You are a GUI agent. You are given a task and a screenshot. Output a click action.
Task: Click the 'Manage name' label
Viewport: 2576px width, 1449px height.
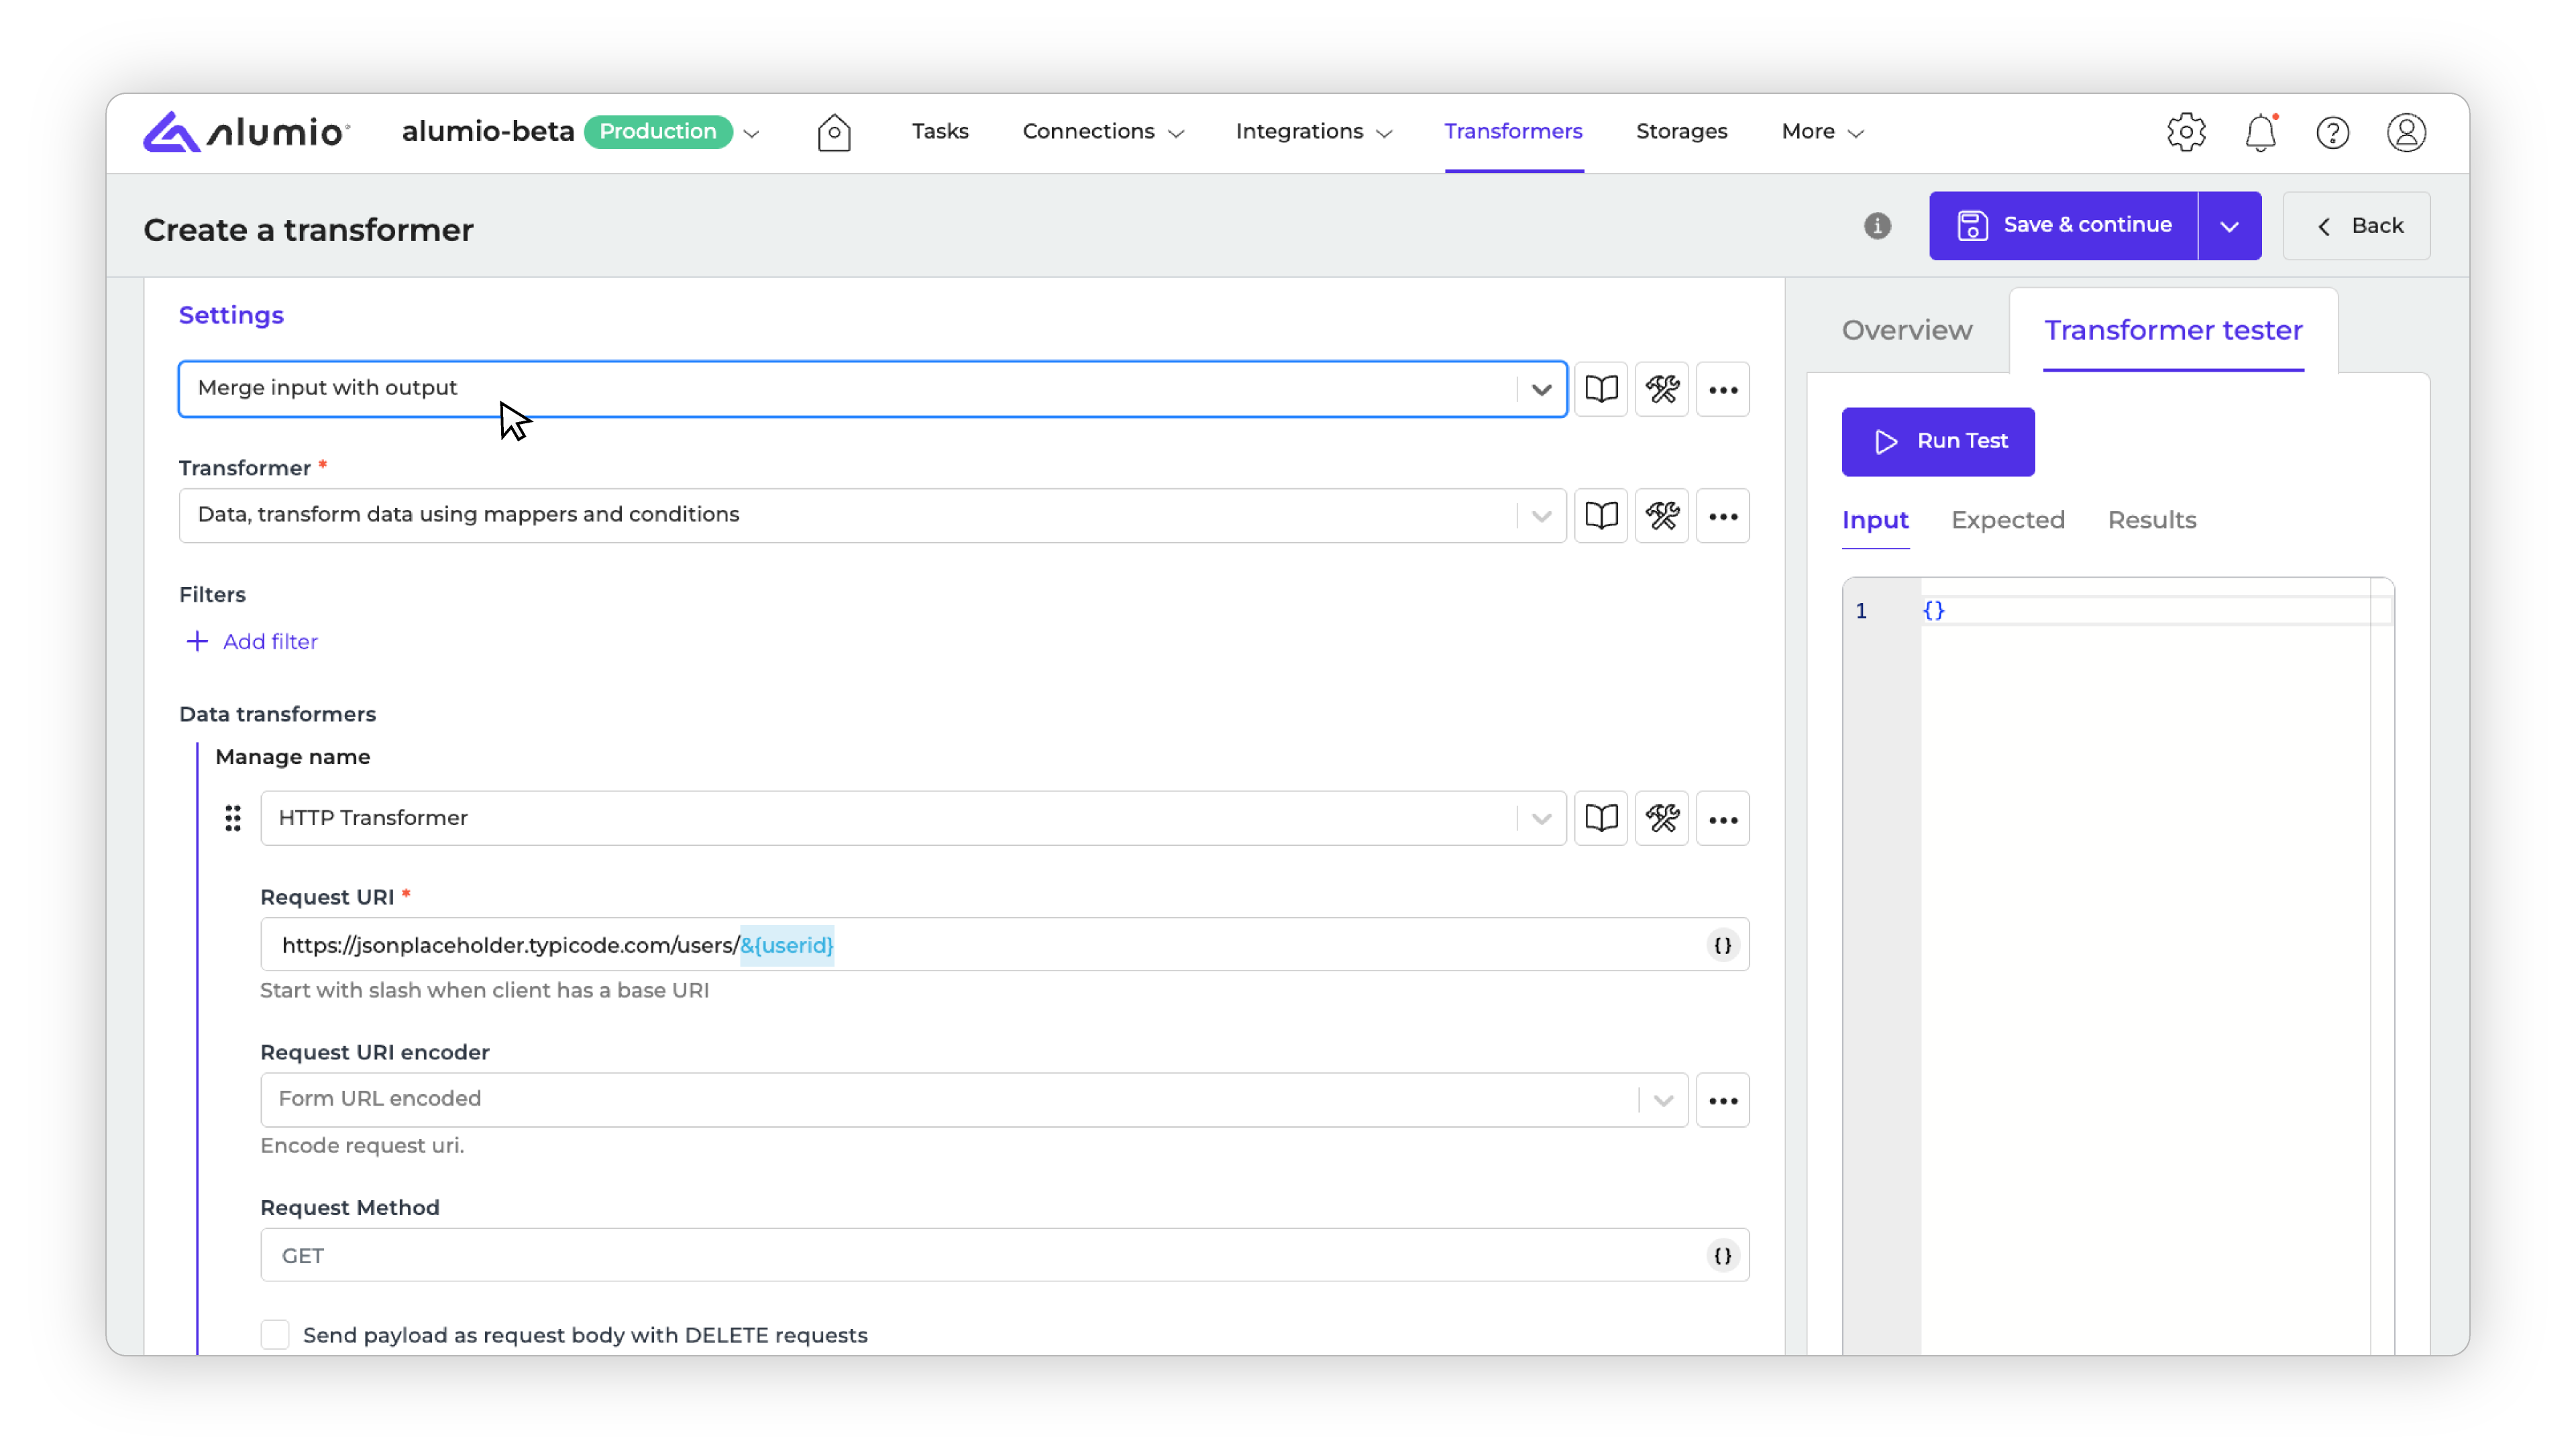(293, 757)
